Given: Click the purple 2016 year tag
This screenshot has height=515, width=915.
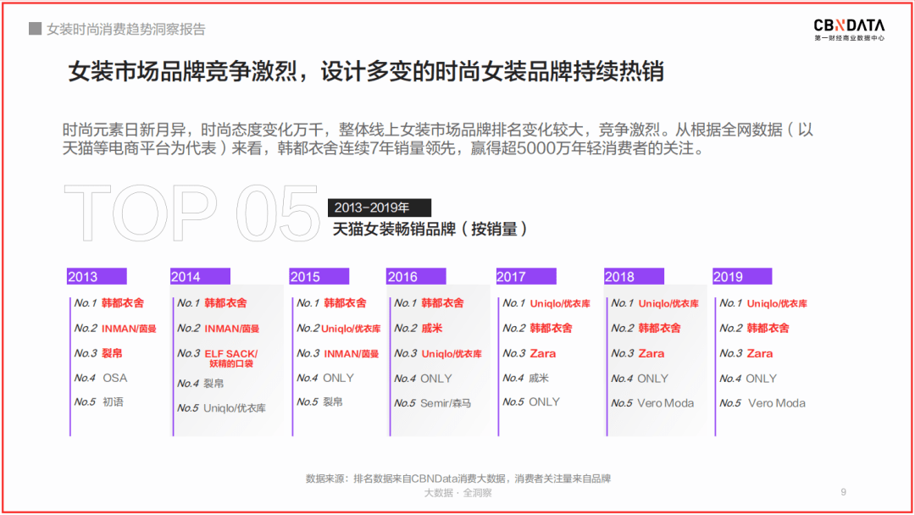Looking at the screenshot, I should click(416, 276).
